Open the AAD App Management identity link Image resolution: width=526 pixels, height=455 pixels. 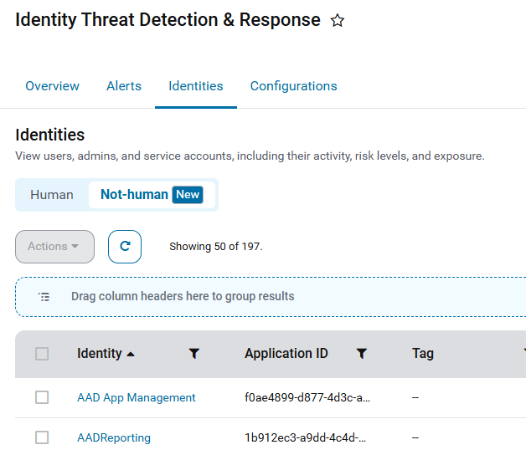click(x=137, y=397)
